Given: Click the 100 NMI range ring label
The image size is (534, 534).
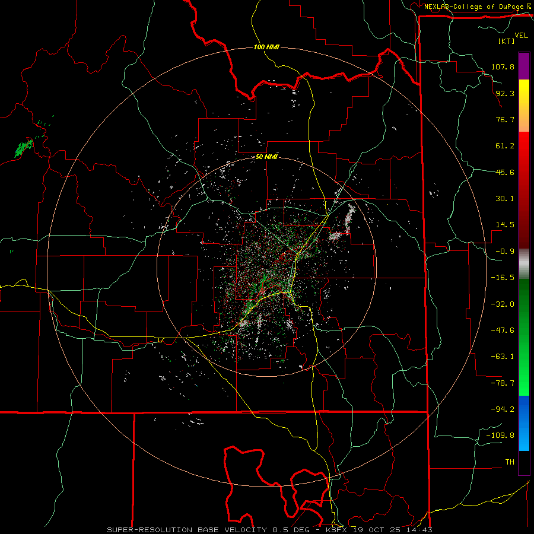Looking at the screenshot, I should pos(266,47).
